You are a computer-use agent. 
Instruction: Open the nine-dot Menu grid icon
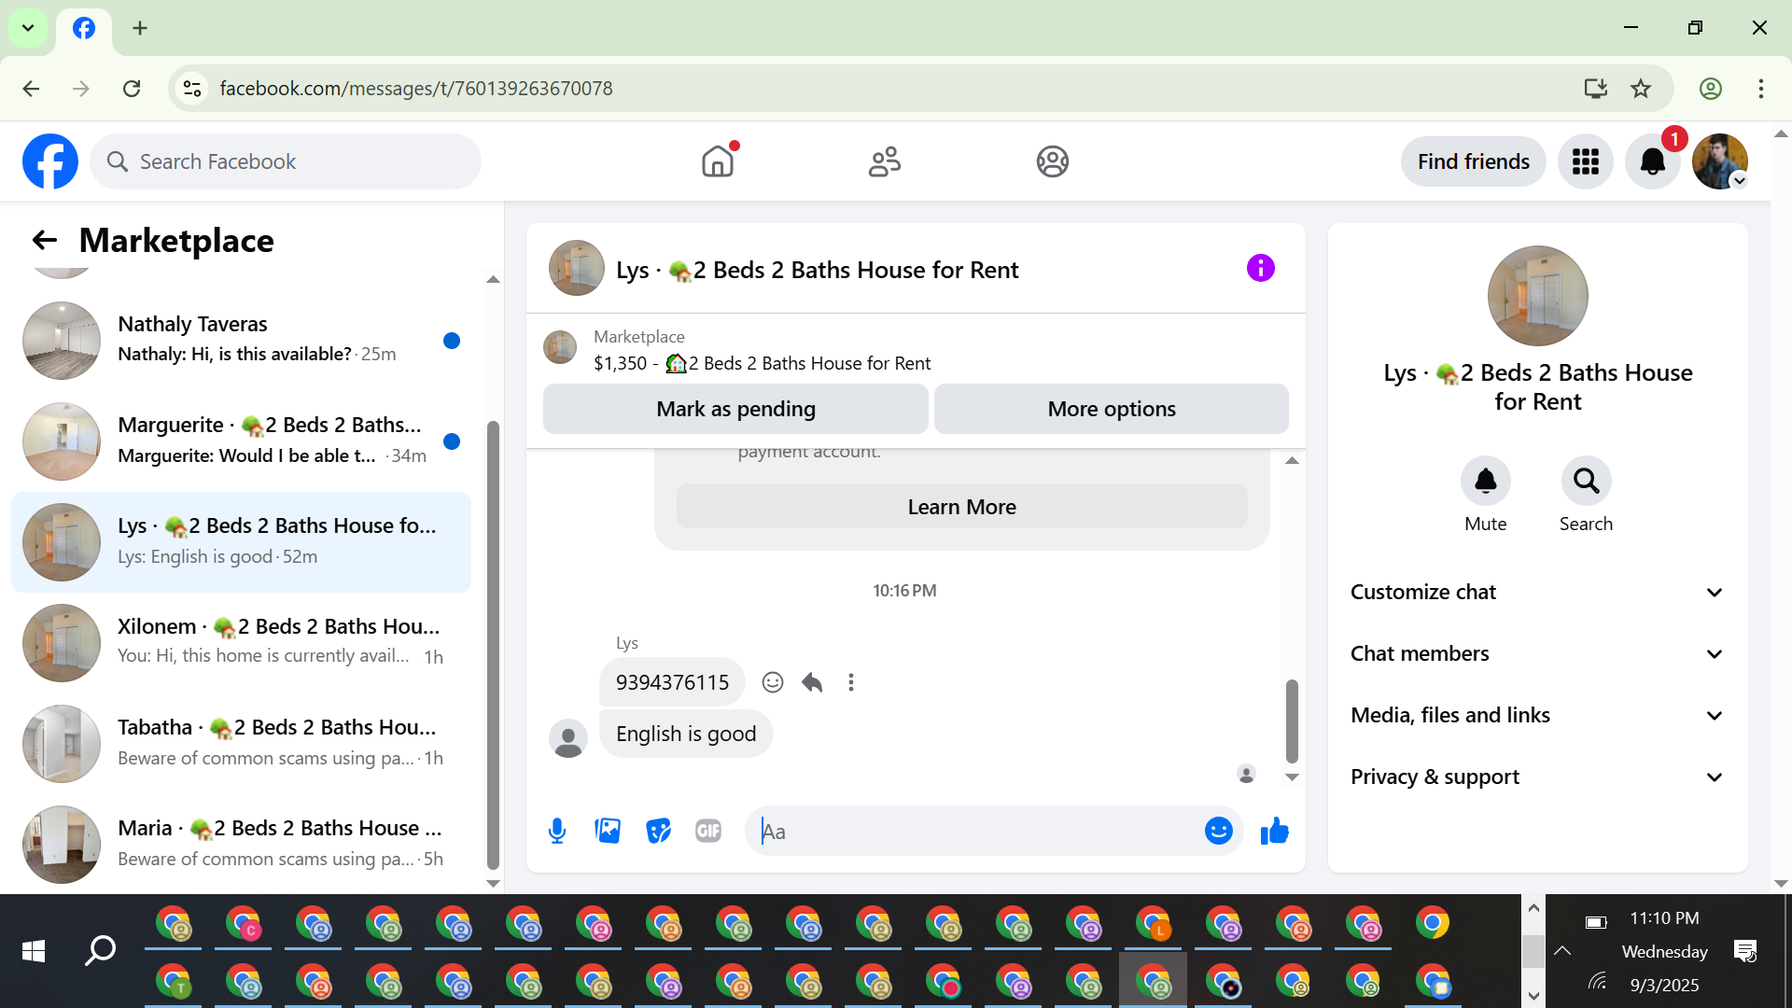coord(1586,161)
